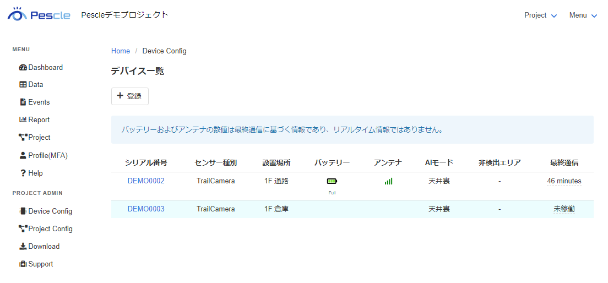Click the センサー種別 column header

tap(215, 163)
